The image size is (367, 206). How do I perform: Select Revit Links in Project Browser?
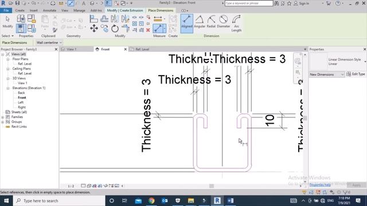coord(19,126)
